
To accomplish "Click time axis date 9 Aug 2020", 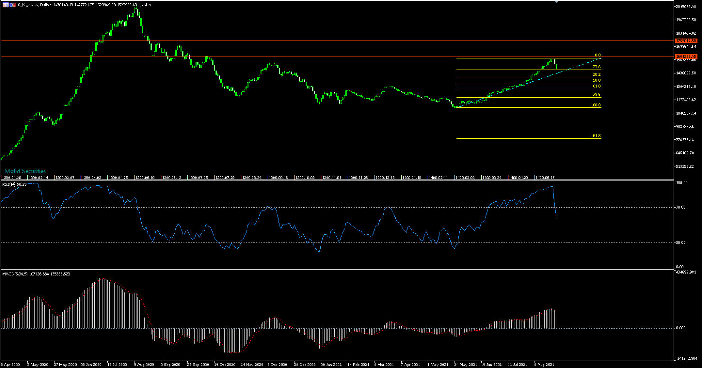I will click(144, 365).
